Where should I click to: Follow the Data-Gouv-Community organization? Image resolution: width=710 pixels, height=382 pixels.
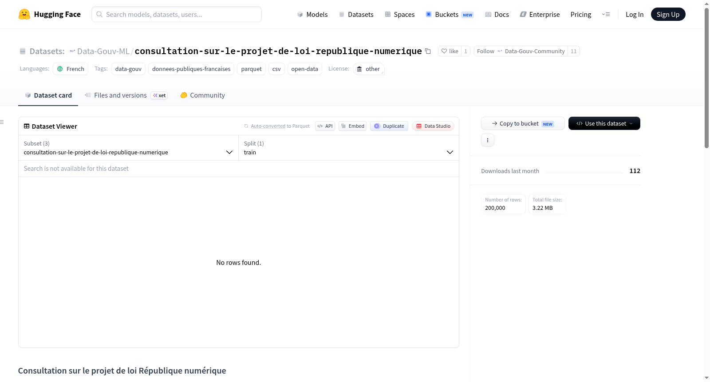[521, 51]
